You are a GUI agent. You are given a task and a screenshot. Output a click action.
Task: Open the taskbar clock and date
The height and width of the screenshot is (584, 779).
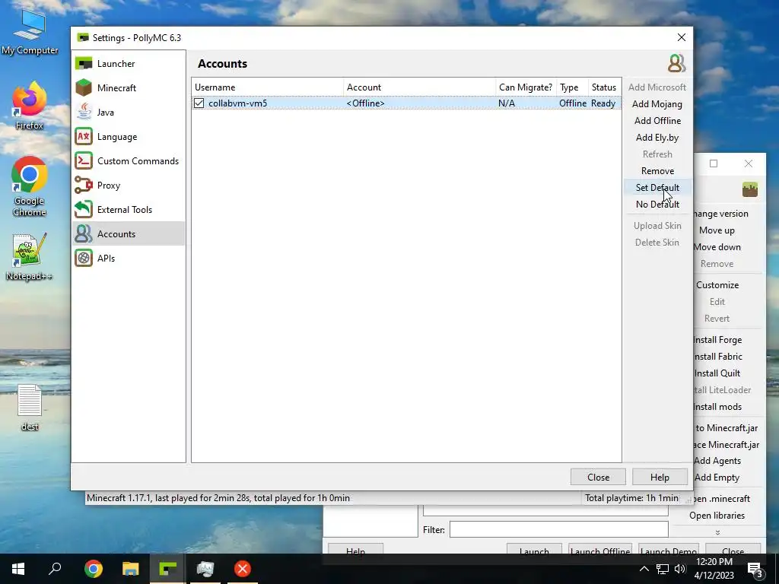tap(714, 569)
